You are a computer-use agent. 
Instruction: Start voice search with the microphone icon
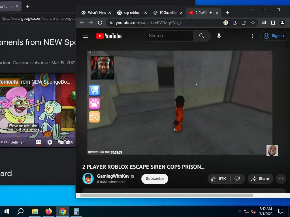219,36
